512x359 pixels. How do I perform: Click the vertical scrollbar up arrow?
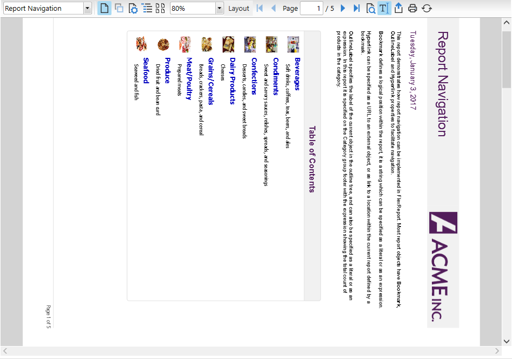pos(507,23)
